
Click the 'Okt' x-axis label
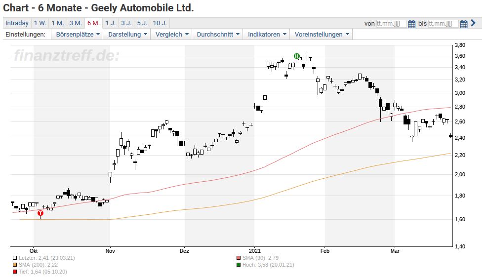pyautogui.click(x=34, y=251)
